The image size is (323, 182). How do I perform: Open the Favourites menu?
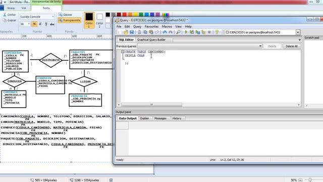[x=151, y=27]
